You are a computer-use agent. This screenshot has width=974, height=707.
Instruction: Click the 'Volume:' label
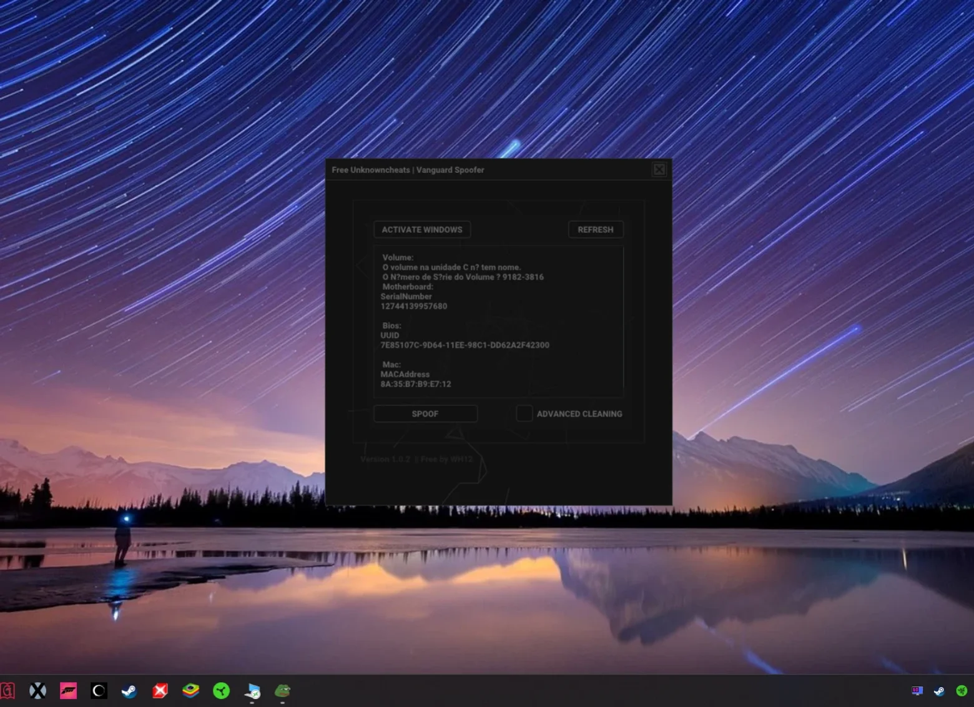398,257
